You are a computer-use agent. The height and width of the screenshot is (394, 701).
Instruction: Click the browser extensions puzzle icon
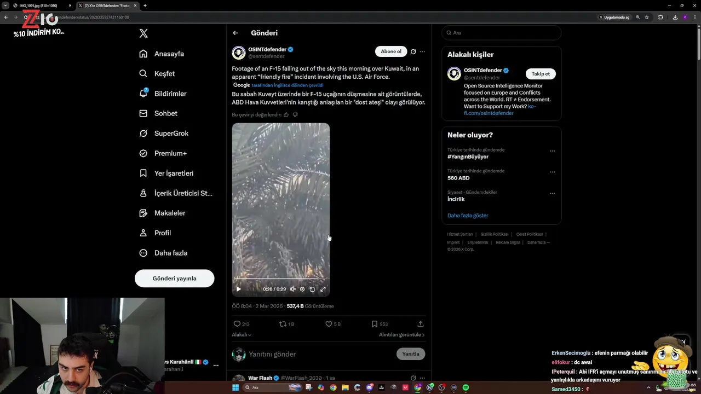pos(660,17)
